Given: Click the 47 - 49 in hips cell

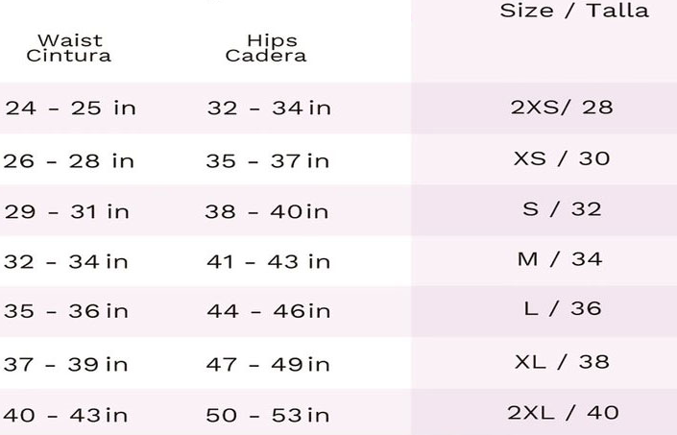Looking at the screenshot, I should 268,364.
